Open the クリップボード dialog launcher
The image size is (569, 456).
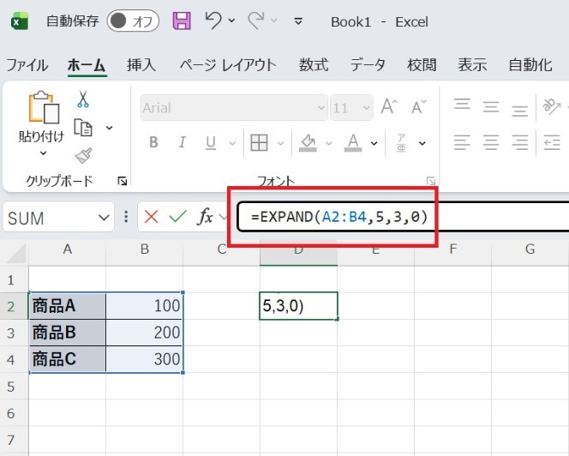click(123, 181)
